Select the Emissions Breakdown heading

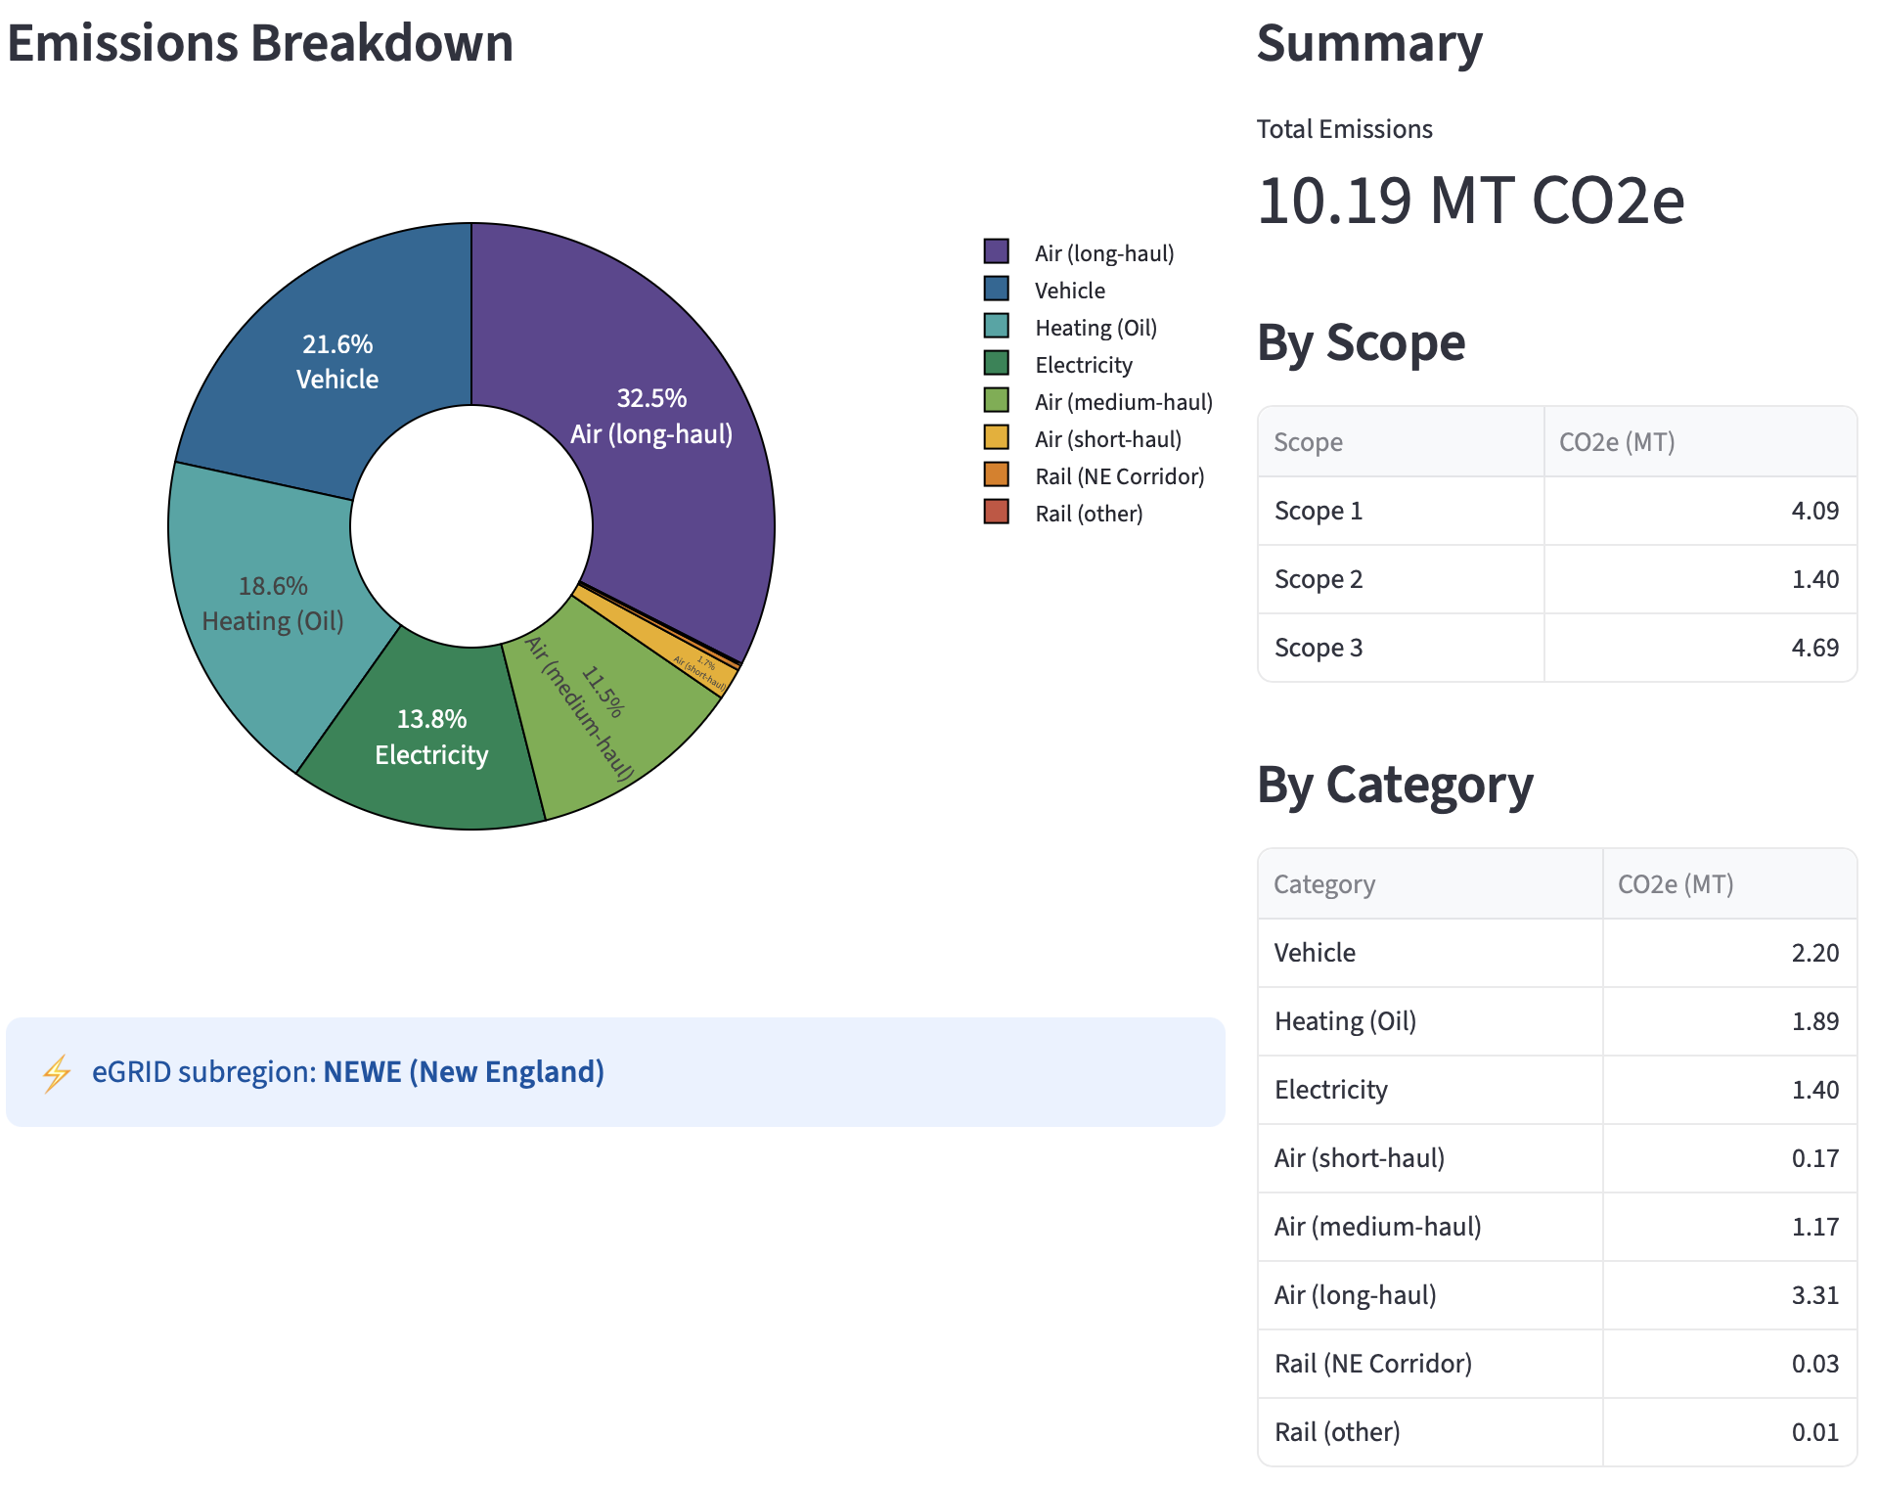[259, 43]
